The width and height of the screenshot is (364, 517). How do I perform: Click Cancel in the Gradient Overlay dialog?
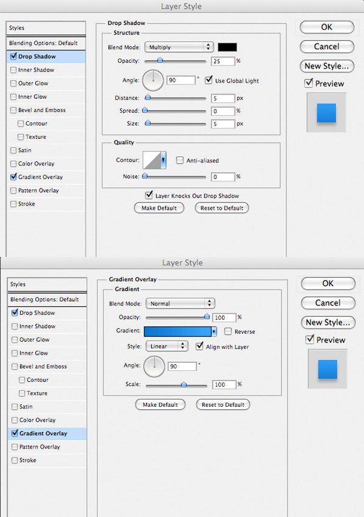click(328, 302)
